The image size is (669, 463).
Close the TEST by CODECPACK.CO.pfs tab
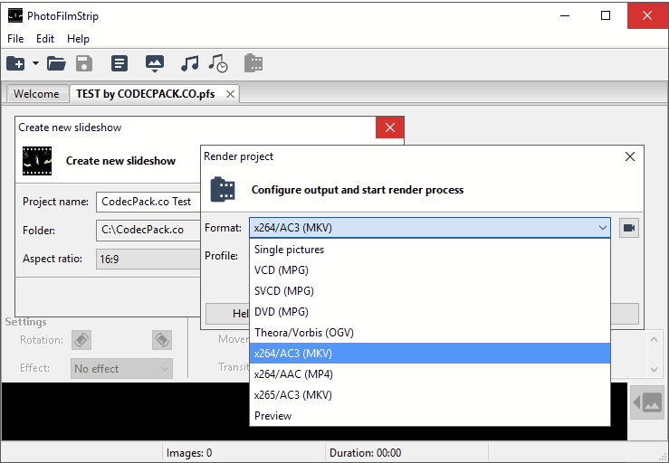[x=230, y=94]
